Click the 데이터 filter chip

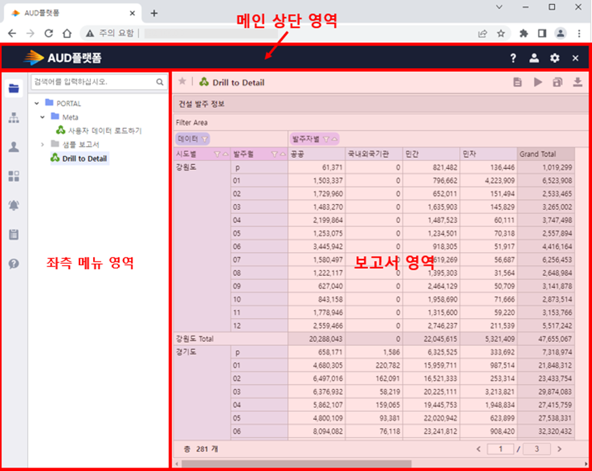coord(192,139)
